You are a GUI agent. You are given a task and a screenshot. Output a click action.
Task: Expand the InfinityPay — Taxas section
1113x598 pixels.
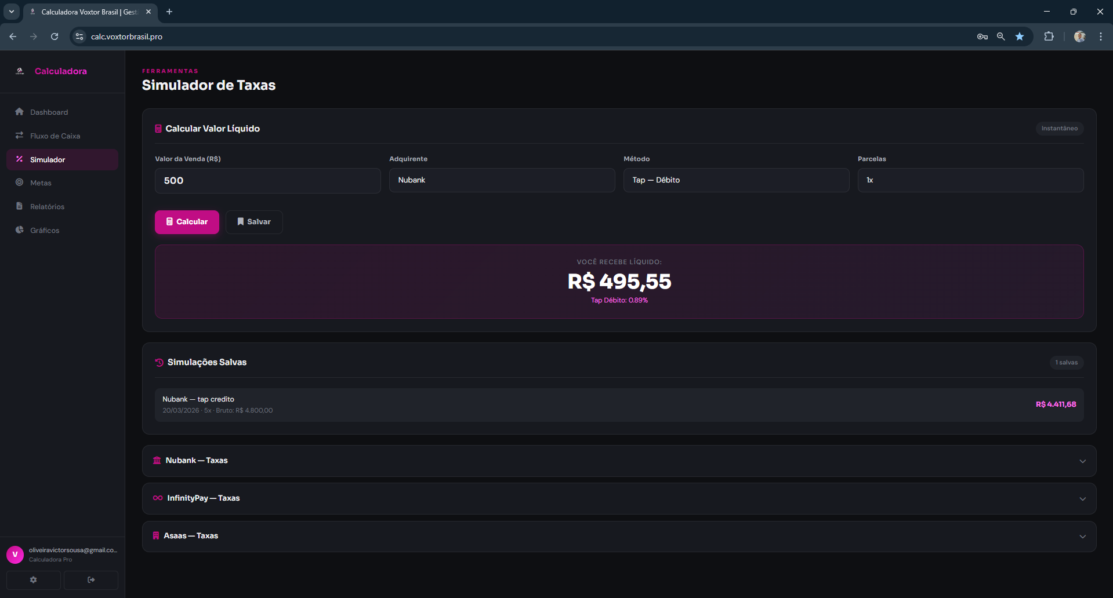click(618, 498)
